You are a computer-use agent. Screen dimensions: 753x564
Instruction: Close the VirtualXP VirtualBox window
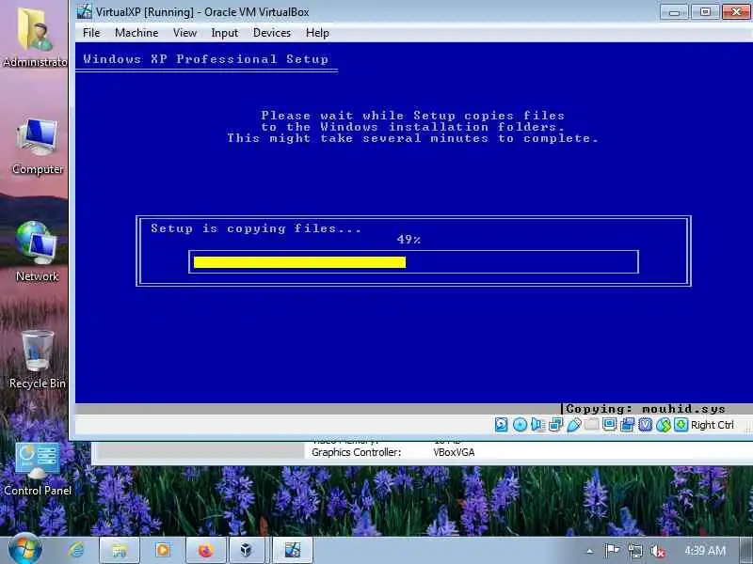(737, 11)
